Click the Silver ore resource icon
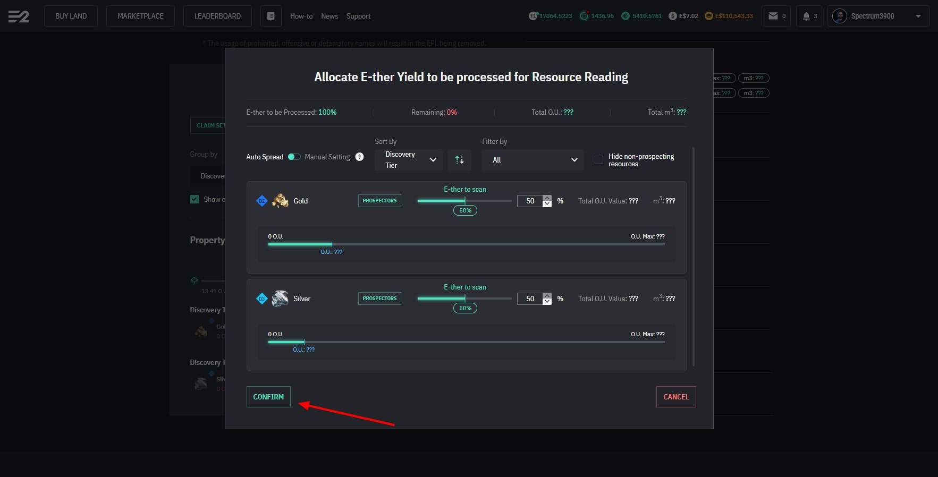Image resolution: width=938 pixels, height=477 pixels. click(x=280, y=299)
